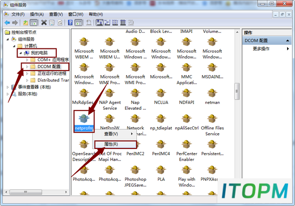Viewport: 295px width, 206px height.
Task: Select 控制台根节点 in tree
Action: pos(24,32)
